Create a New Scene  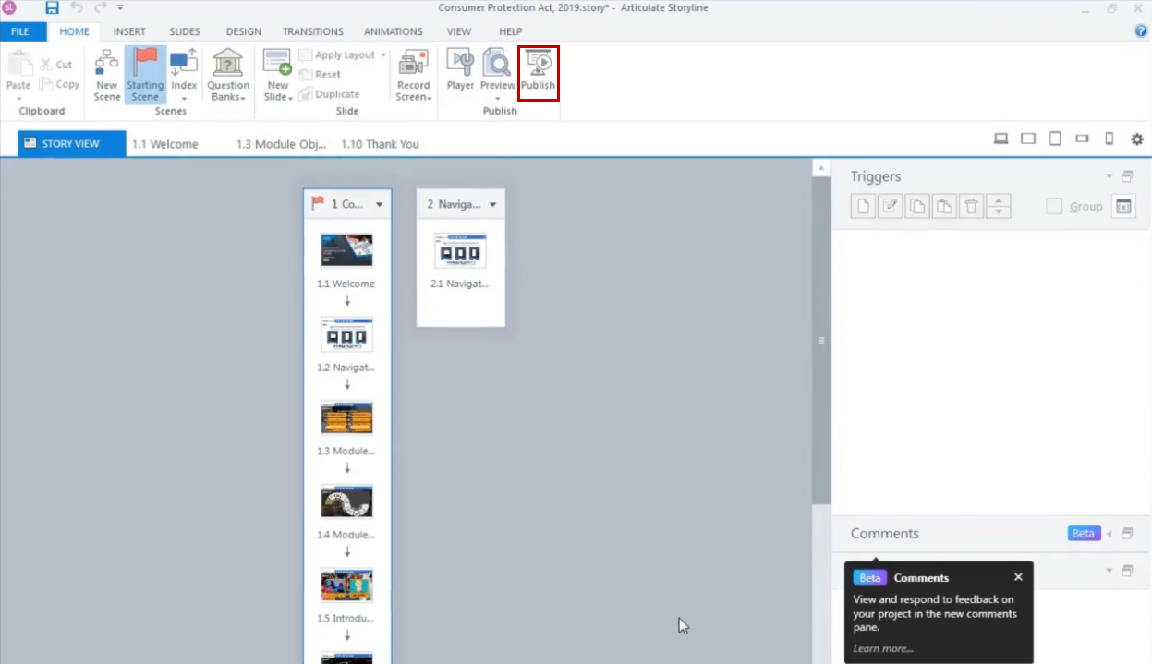[x=106, y=74]
